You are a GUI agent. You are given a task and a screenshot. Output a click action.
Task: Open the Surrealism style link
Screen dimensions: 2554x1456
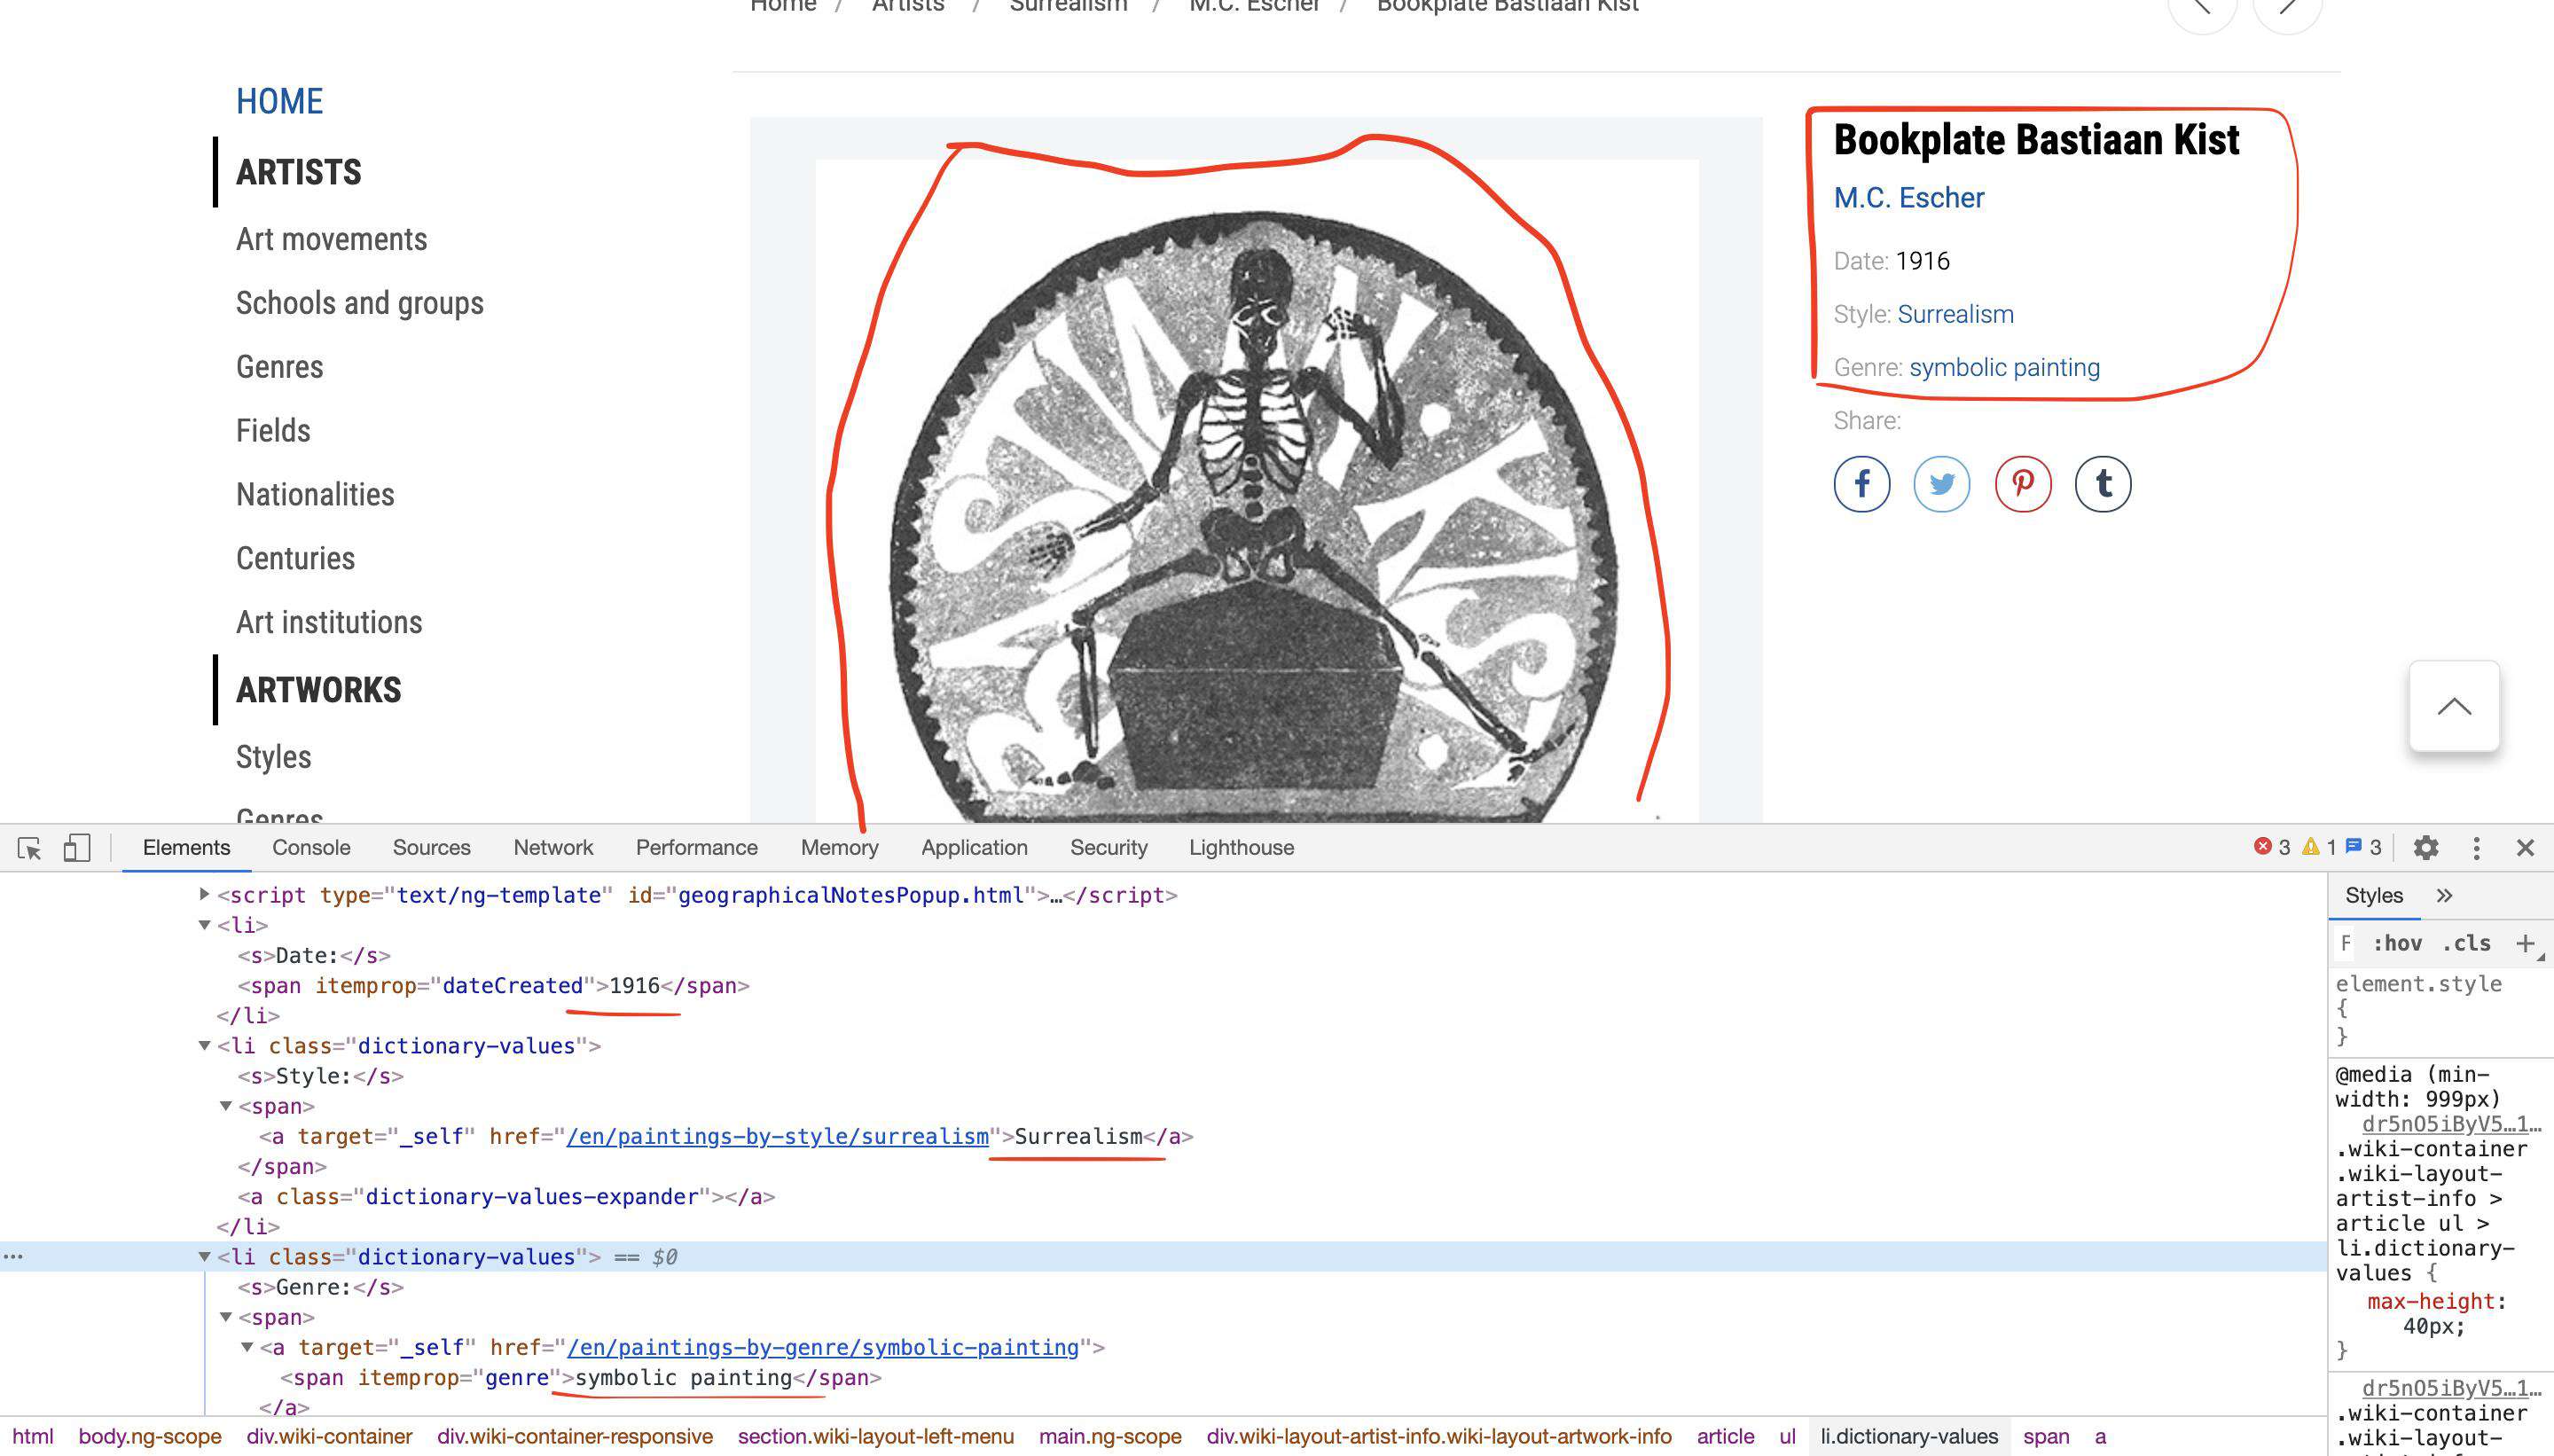point(1955,314)
